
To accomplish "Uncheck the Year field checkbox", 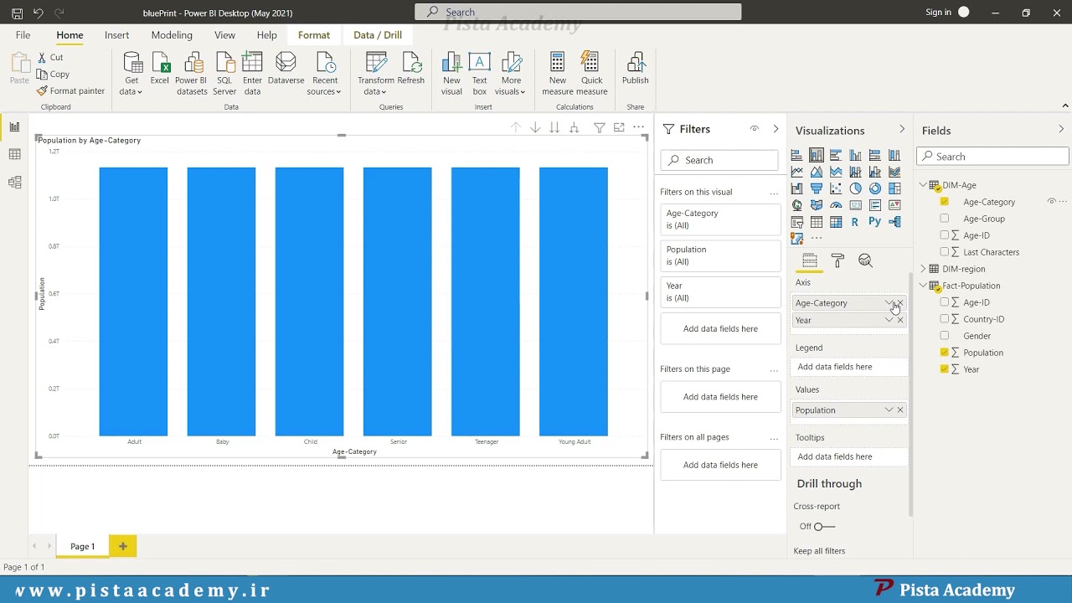I will [x=945, y=369].
